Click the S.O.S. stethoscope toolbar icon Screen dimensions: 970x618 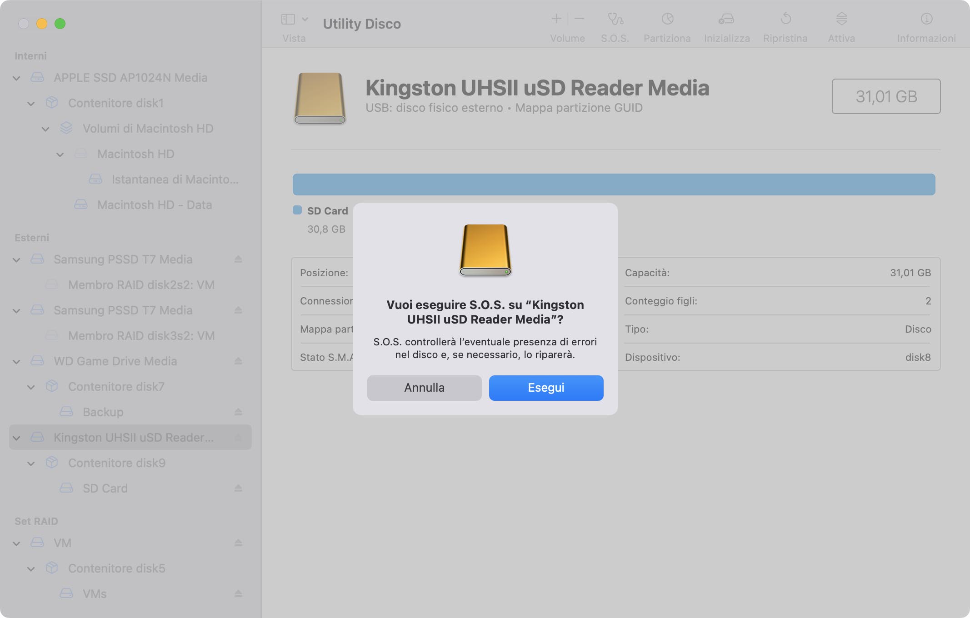[615, 19]
